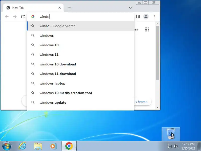
Task: Restore down the Chrome window
Action: pyautogui.click(x=145, y=3)
